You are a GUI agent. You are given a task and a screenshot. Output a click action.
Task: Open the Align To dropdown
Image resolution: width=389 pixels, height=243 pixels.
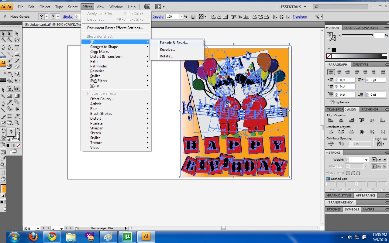point(382,144)
